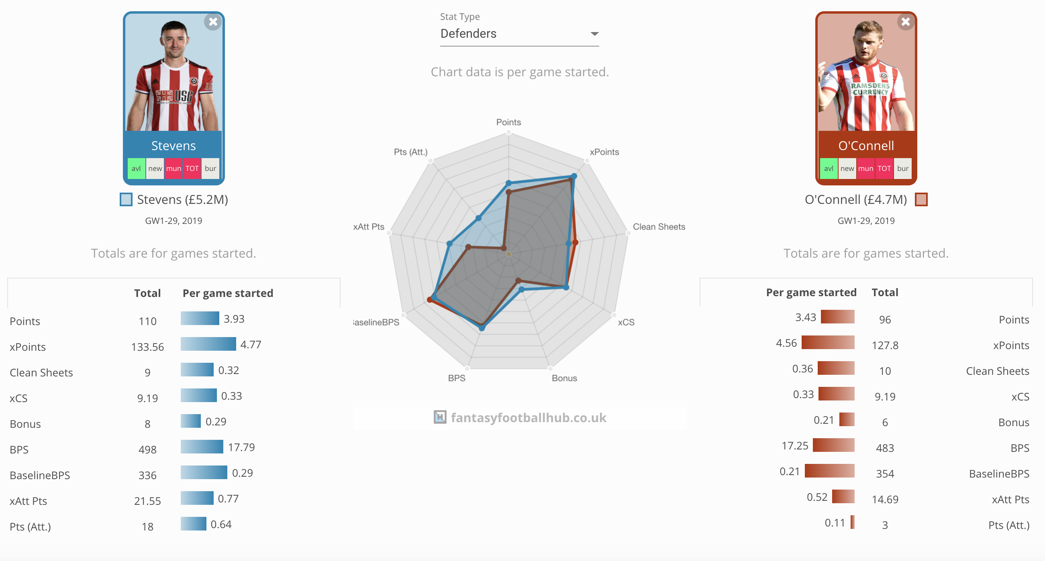Toggle O'Connell red legend box
The image size is (1045, 561).
point(921,199)
